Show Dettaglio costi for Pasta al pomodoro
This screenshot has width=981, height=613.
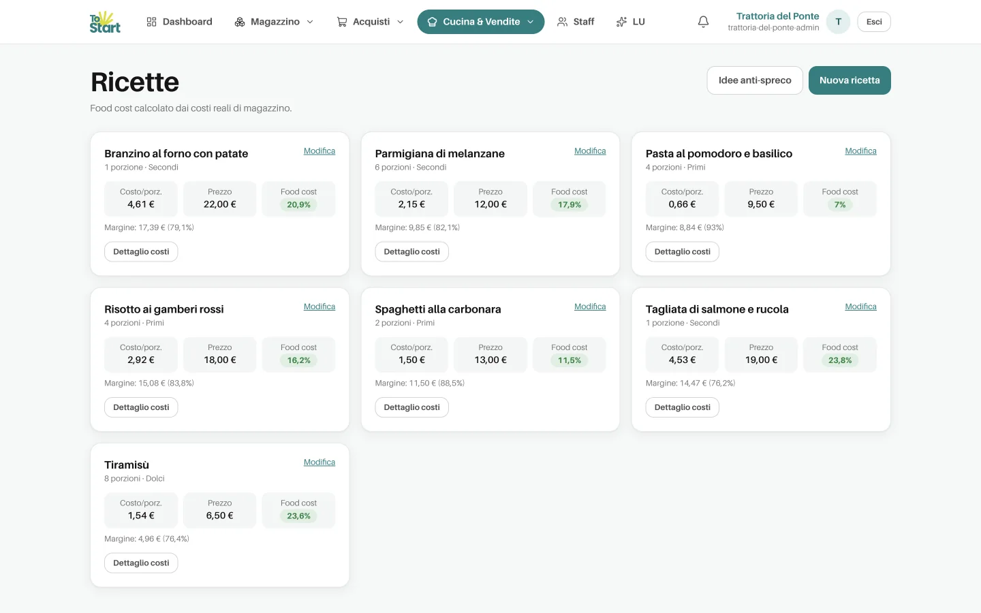682,252
